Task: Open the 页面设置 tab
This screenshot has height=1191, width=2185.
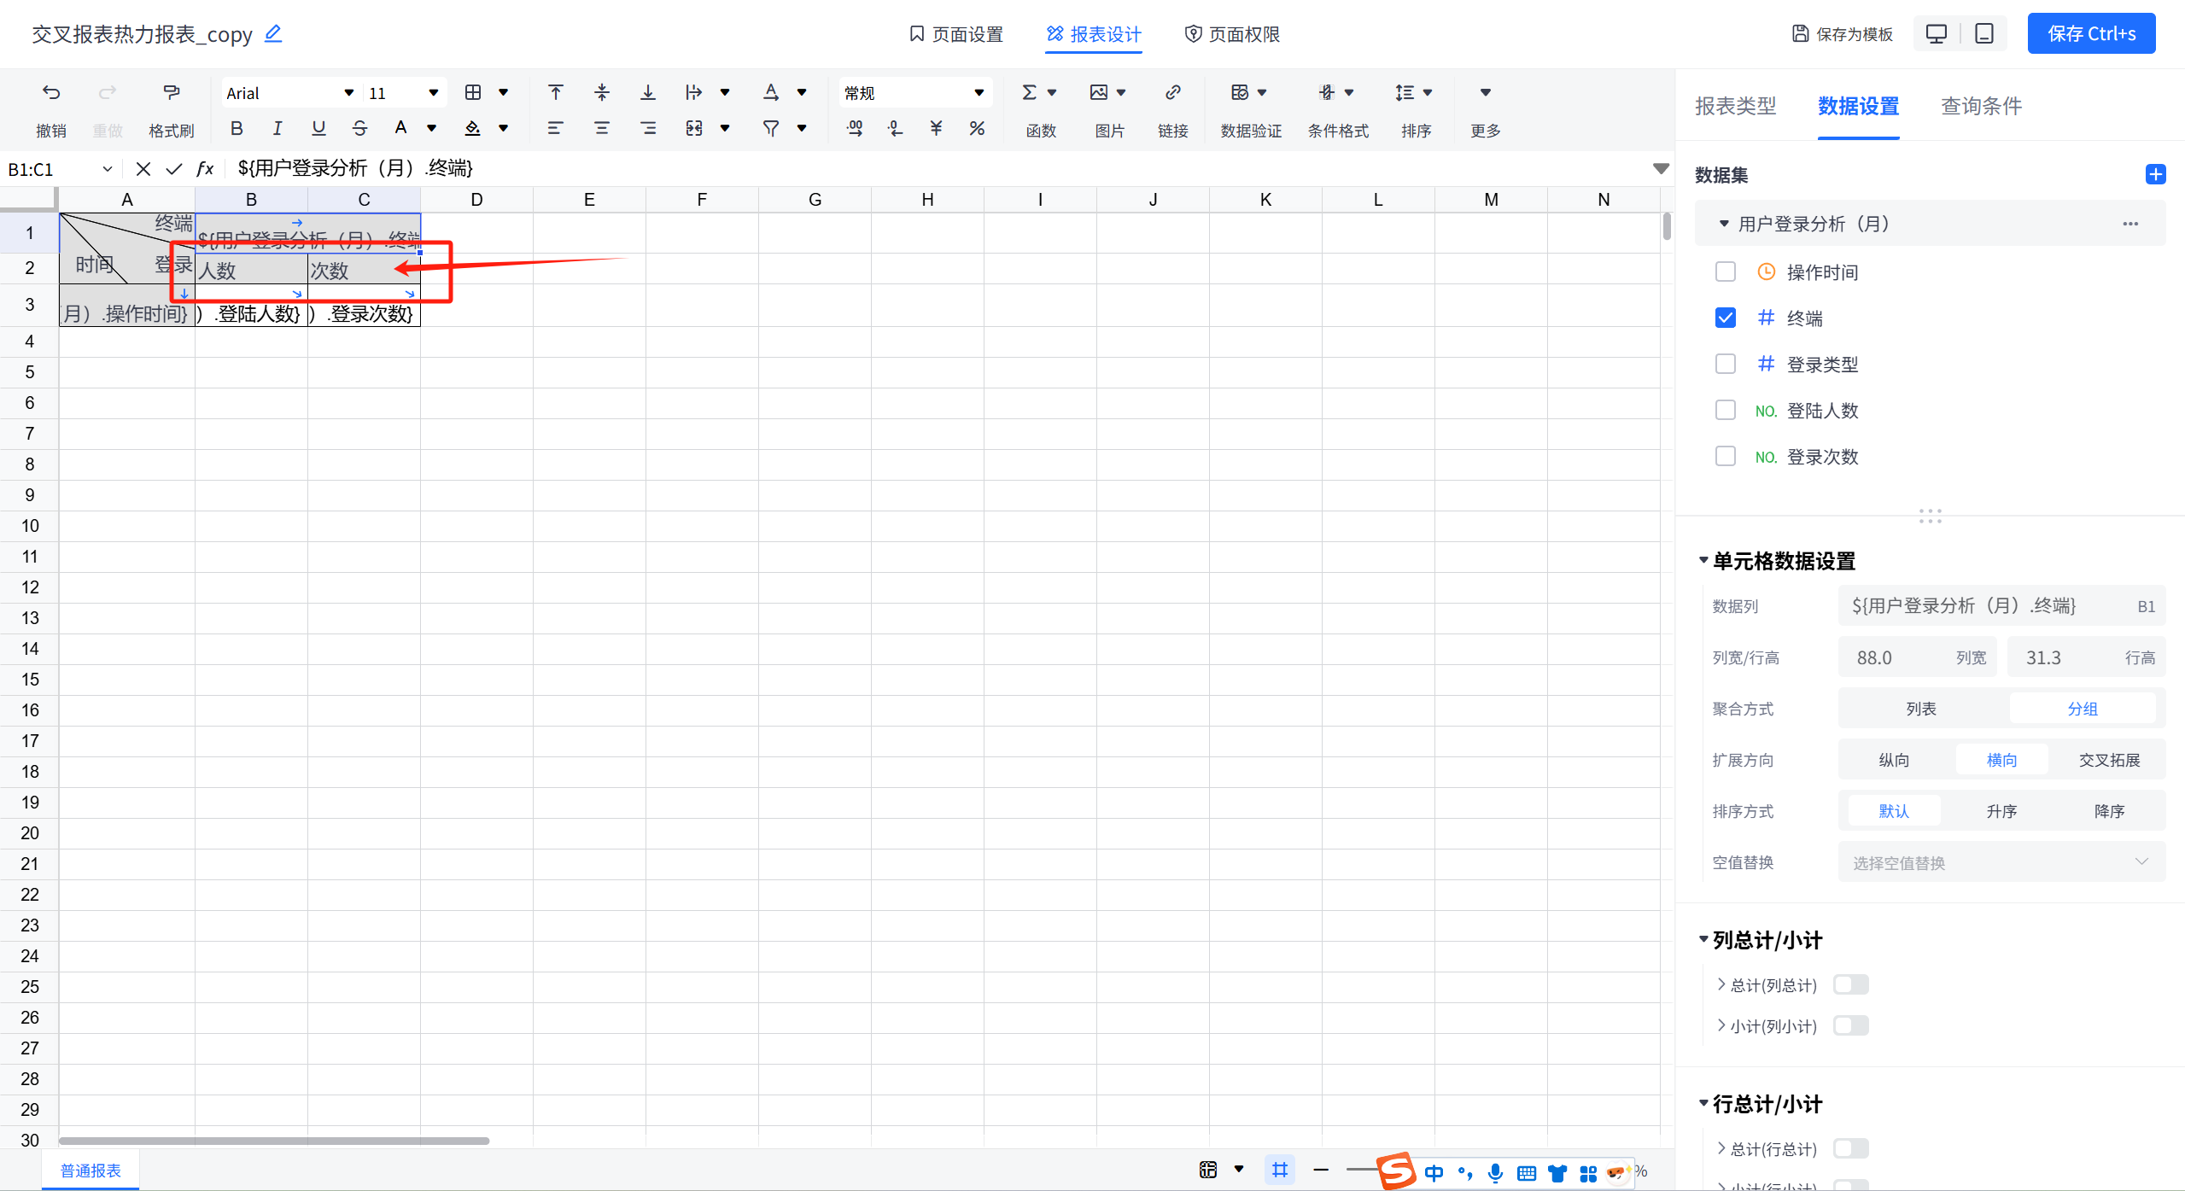Action: (x=956, y=34)
